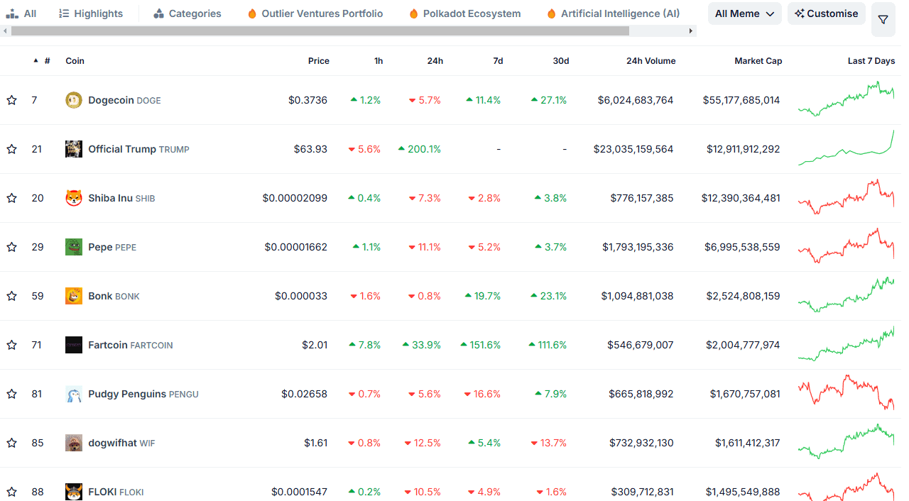Favorite Official Trump with its star icon
Screen dimensions: 909x501
point(11,149)
